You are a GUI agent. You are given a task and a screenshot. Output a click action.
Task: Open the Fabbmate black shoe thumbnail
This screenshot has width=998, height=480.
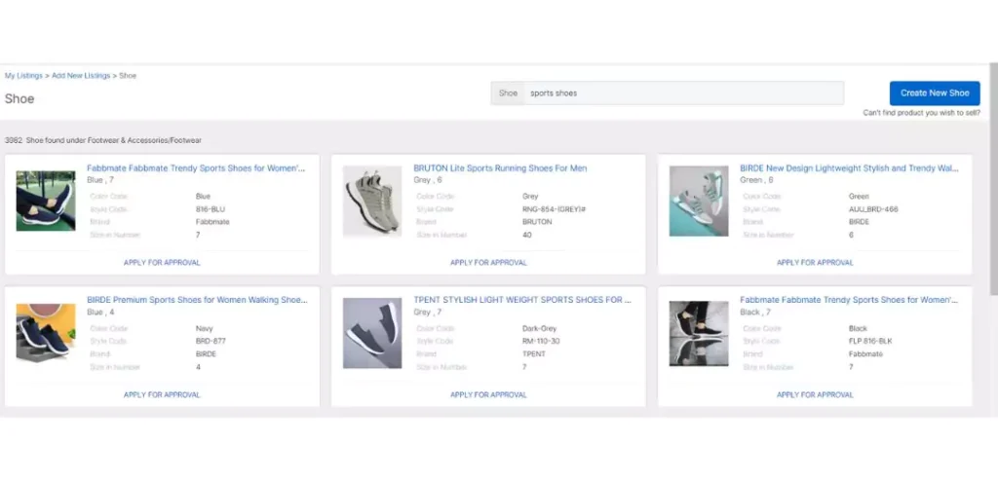[x=698, y=333]
